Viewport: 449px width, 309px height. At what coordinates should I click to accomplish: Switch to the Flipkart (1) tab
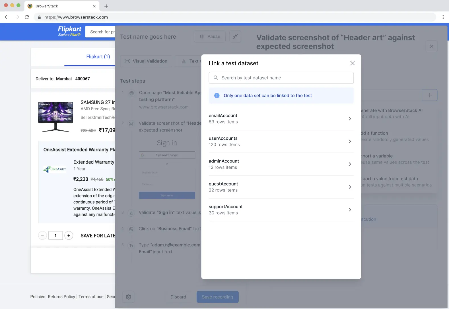click(x=98, y=57)
